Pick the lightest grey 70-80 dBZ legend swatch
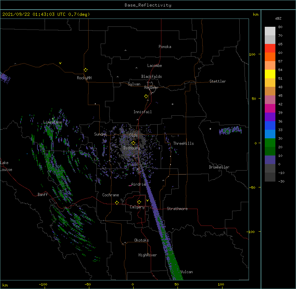 pos(270,31)
